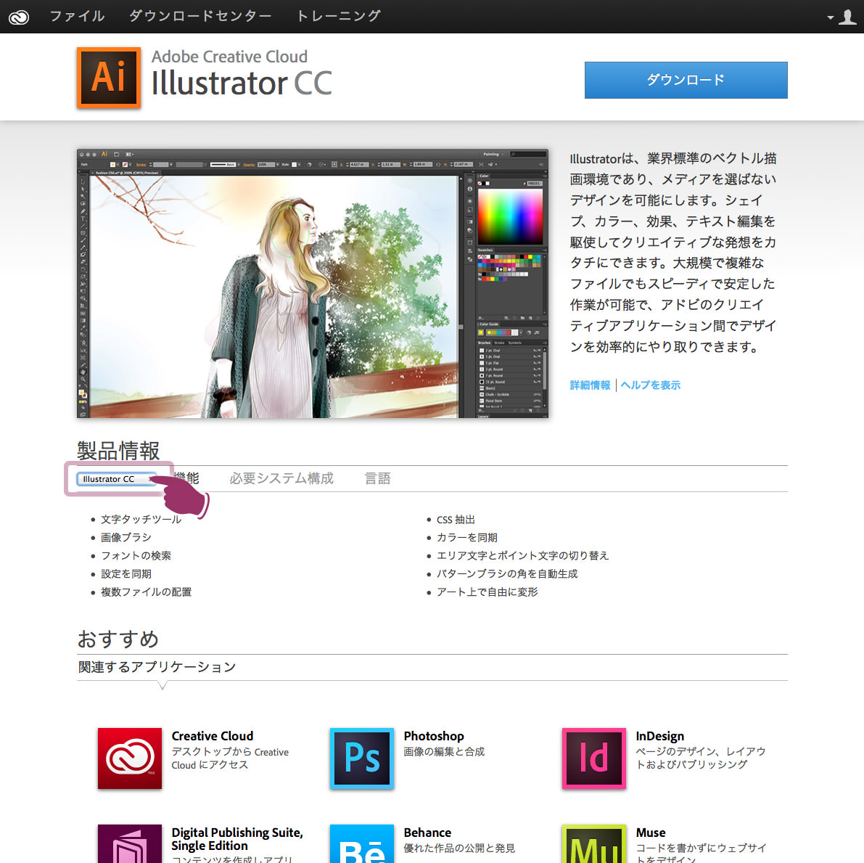864x863 pixels.
Task: Switch to the 必要システム構成 tab
Action: 281,478
